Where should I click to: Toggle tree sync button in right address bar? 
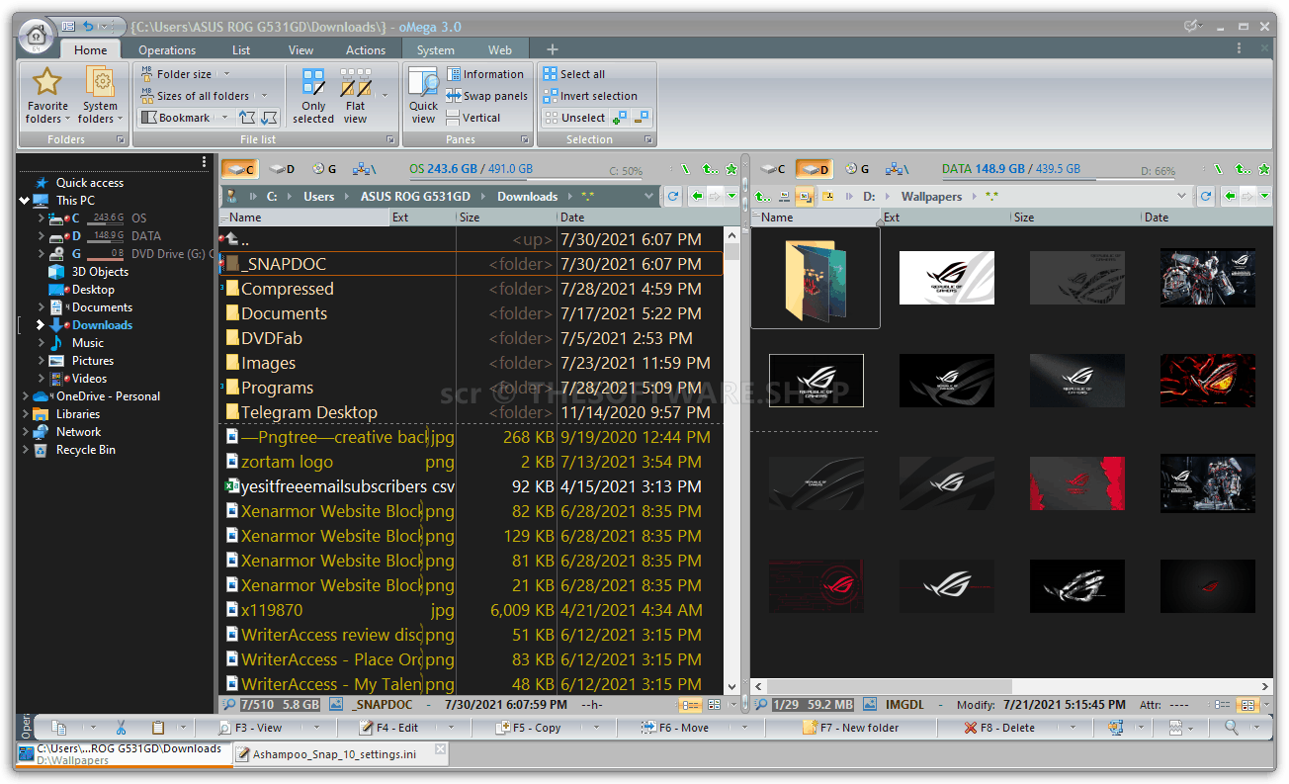(804, 196)
